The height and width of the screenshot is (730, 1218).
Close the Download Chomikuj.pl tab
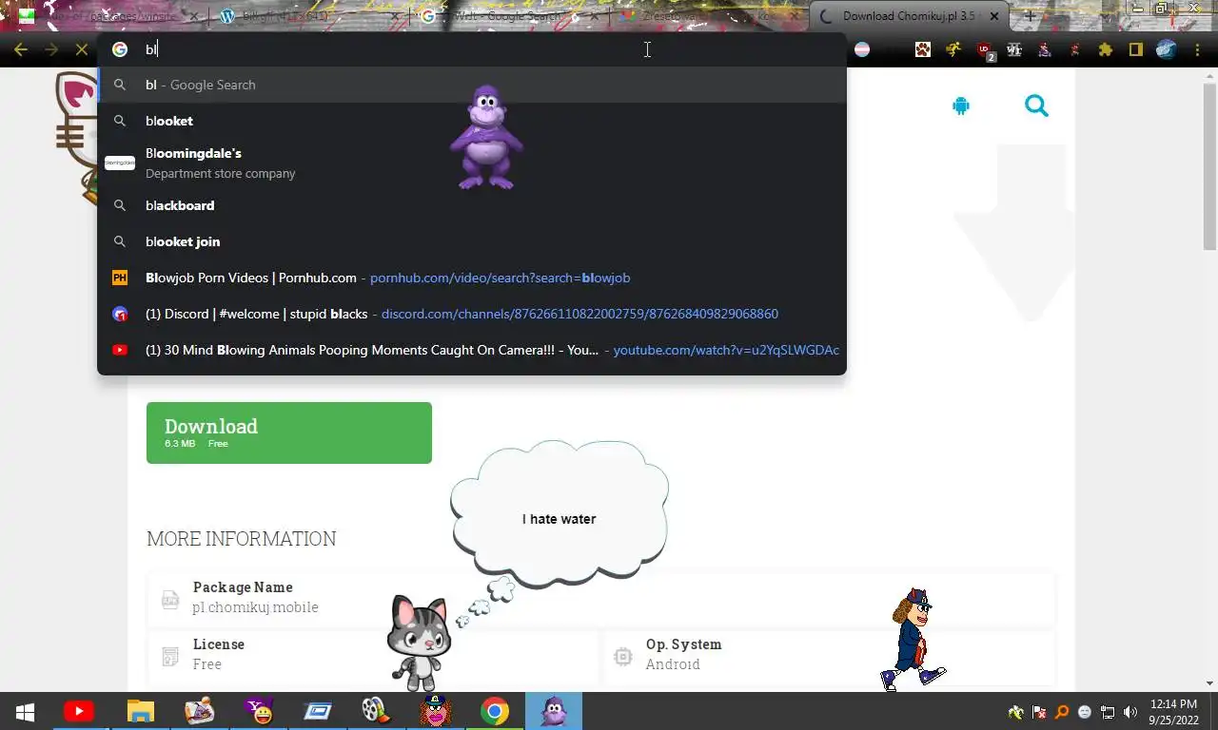993,16
